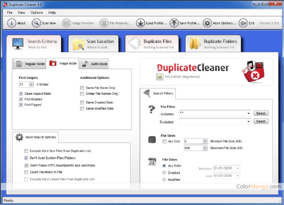Open the Options menu
The height and width of the screenshot is (205, 284).
[x=37, y=12]
